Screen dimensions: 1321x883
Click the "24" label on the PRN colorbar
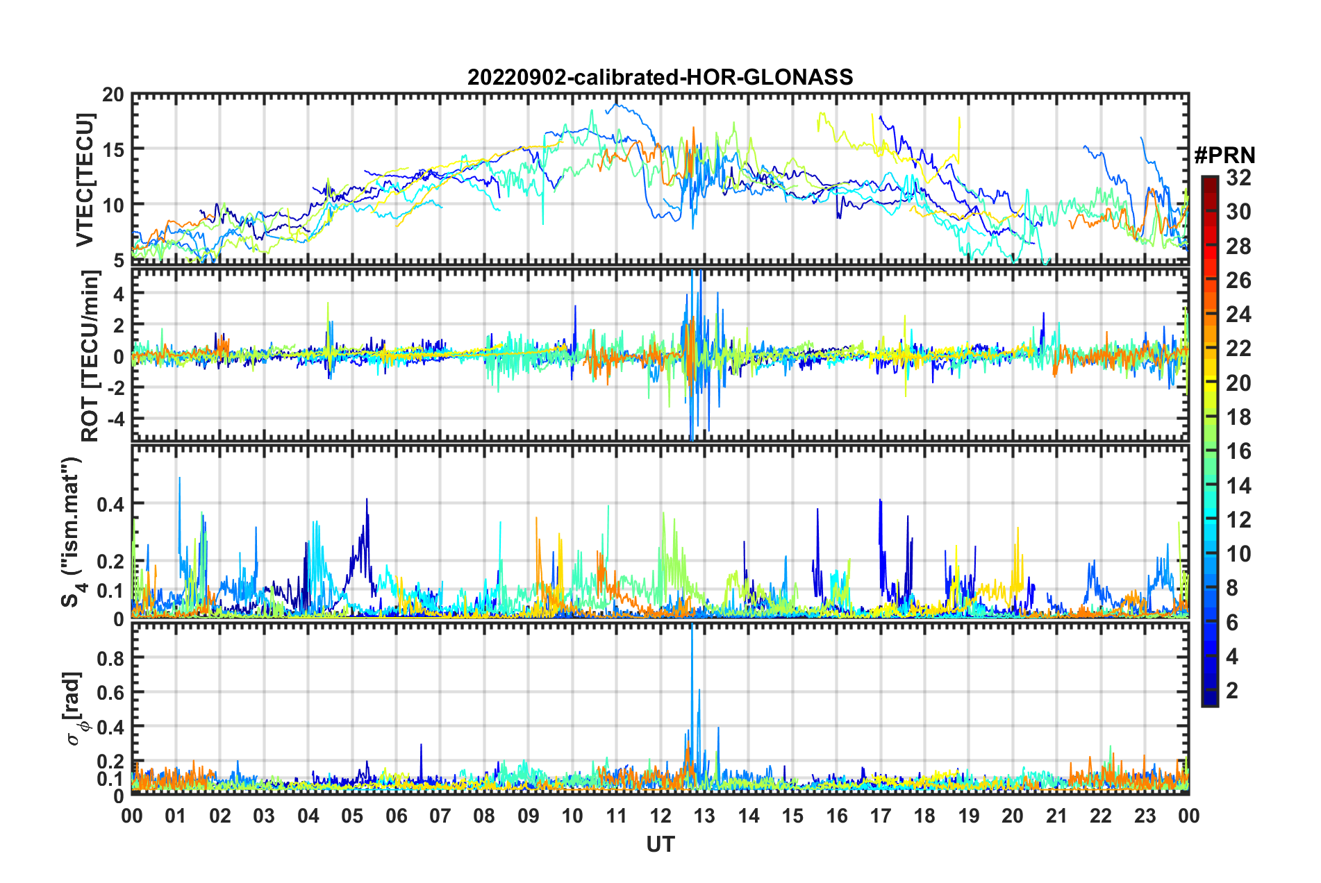pyautogui.click(x=1239, y=314)
